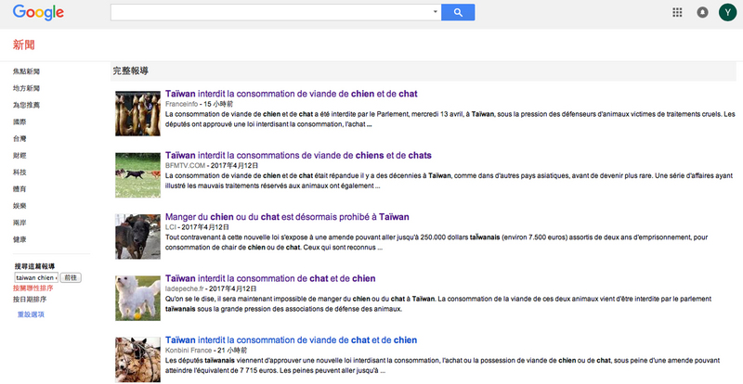Click the 搜尋這篇報導 label
Viewport: 743px width, 384px height.
[34, 266]
